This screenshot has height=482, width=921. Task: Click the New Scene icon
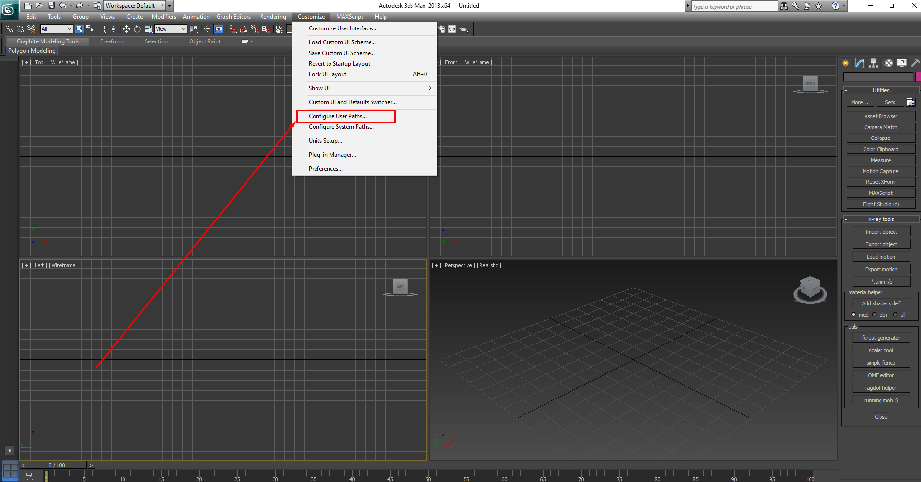(27, 6)
